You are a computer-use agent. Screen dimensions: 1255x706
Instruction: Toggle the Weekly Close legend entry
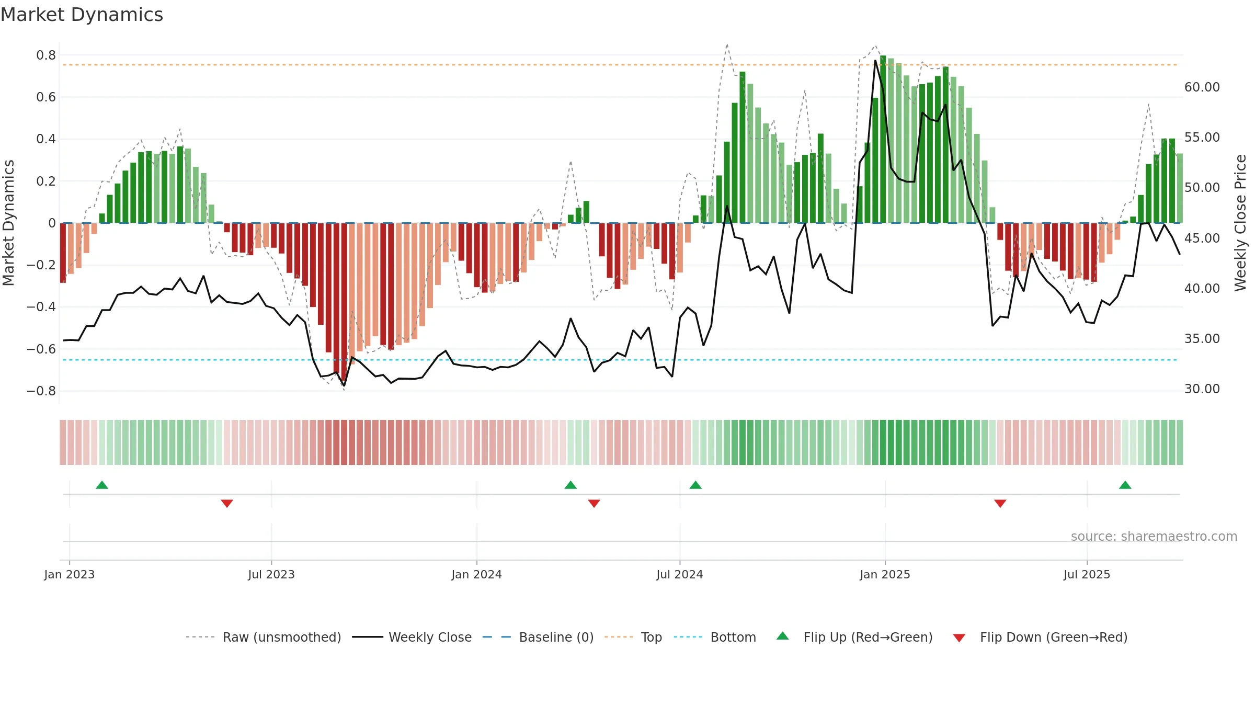412,637
